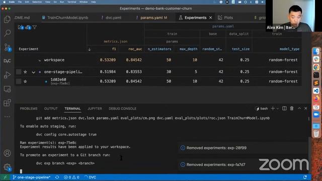This screenshot has height=181, width=322.
Task: Tick checkbox for 1d02e60 experiment row
Action: point(19,81)
